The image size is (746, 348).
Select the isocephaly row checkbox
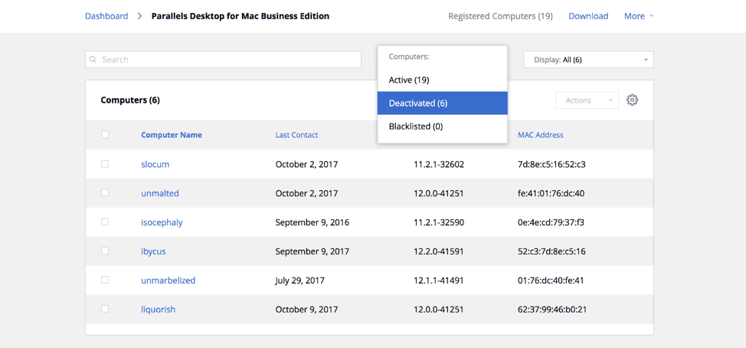[x=105, y=222]
